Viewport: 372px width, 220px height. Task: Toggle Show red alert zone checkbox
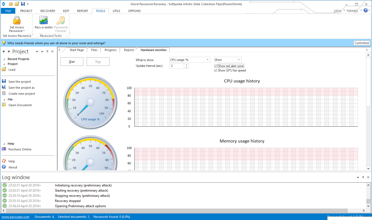pyautogui.click(x=216, y=66)
